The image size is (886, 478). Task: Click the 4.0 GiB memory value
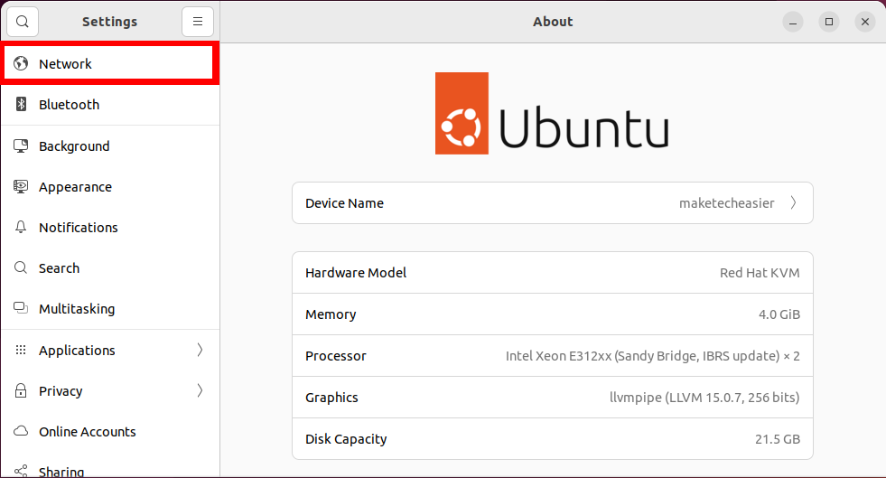pos(779,314)
